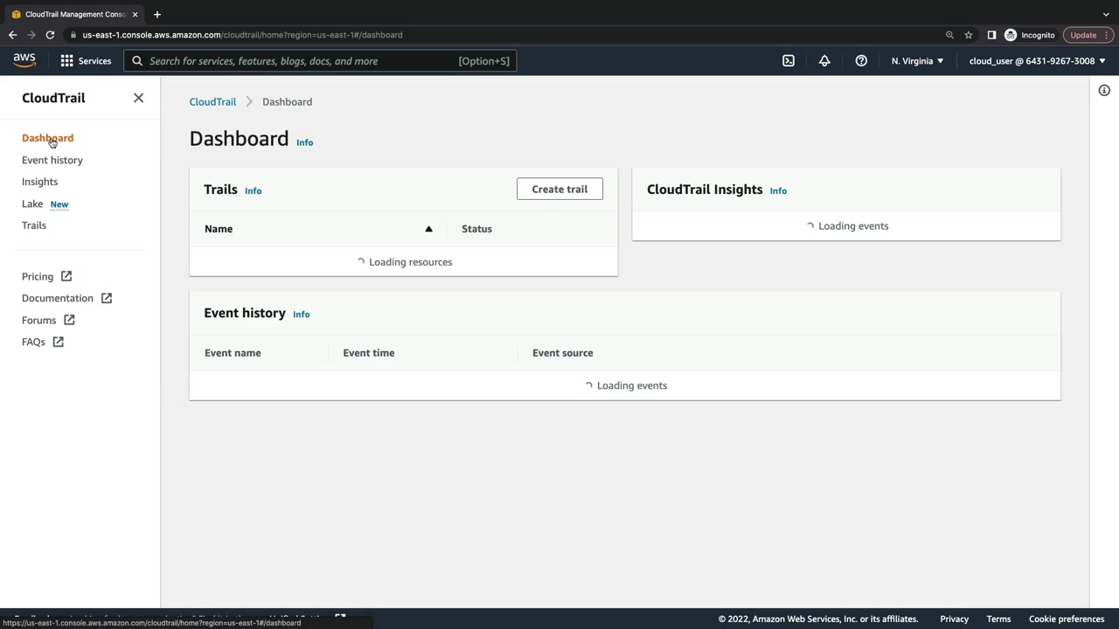Click the Chrome Update button
1119x629 pixels.
coord(1083,35)
